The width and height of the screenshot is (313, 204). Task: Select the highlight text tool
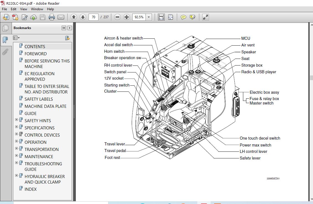tap(192, 17)
